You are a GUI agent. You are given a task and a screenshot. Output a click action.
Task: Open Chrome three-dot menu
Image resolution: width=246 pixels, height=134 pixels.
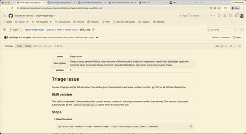pos(243,8)
